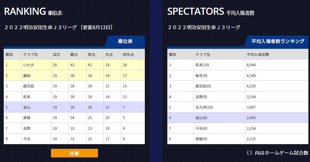
Task: Click the orange 詳細 button
Action: 74,153
